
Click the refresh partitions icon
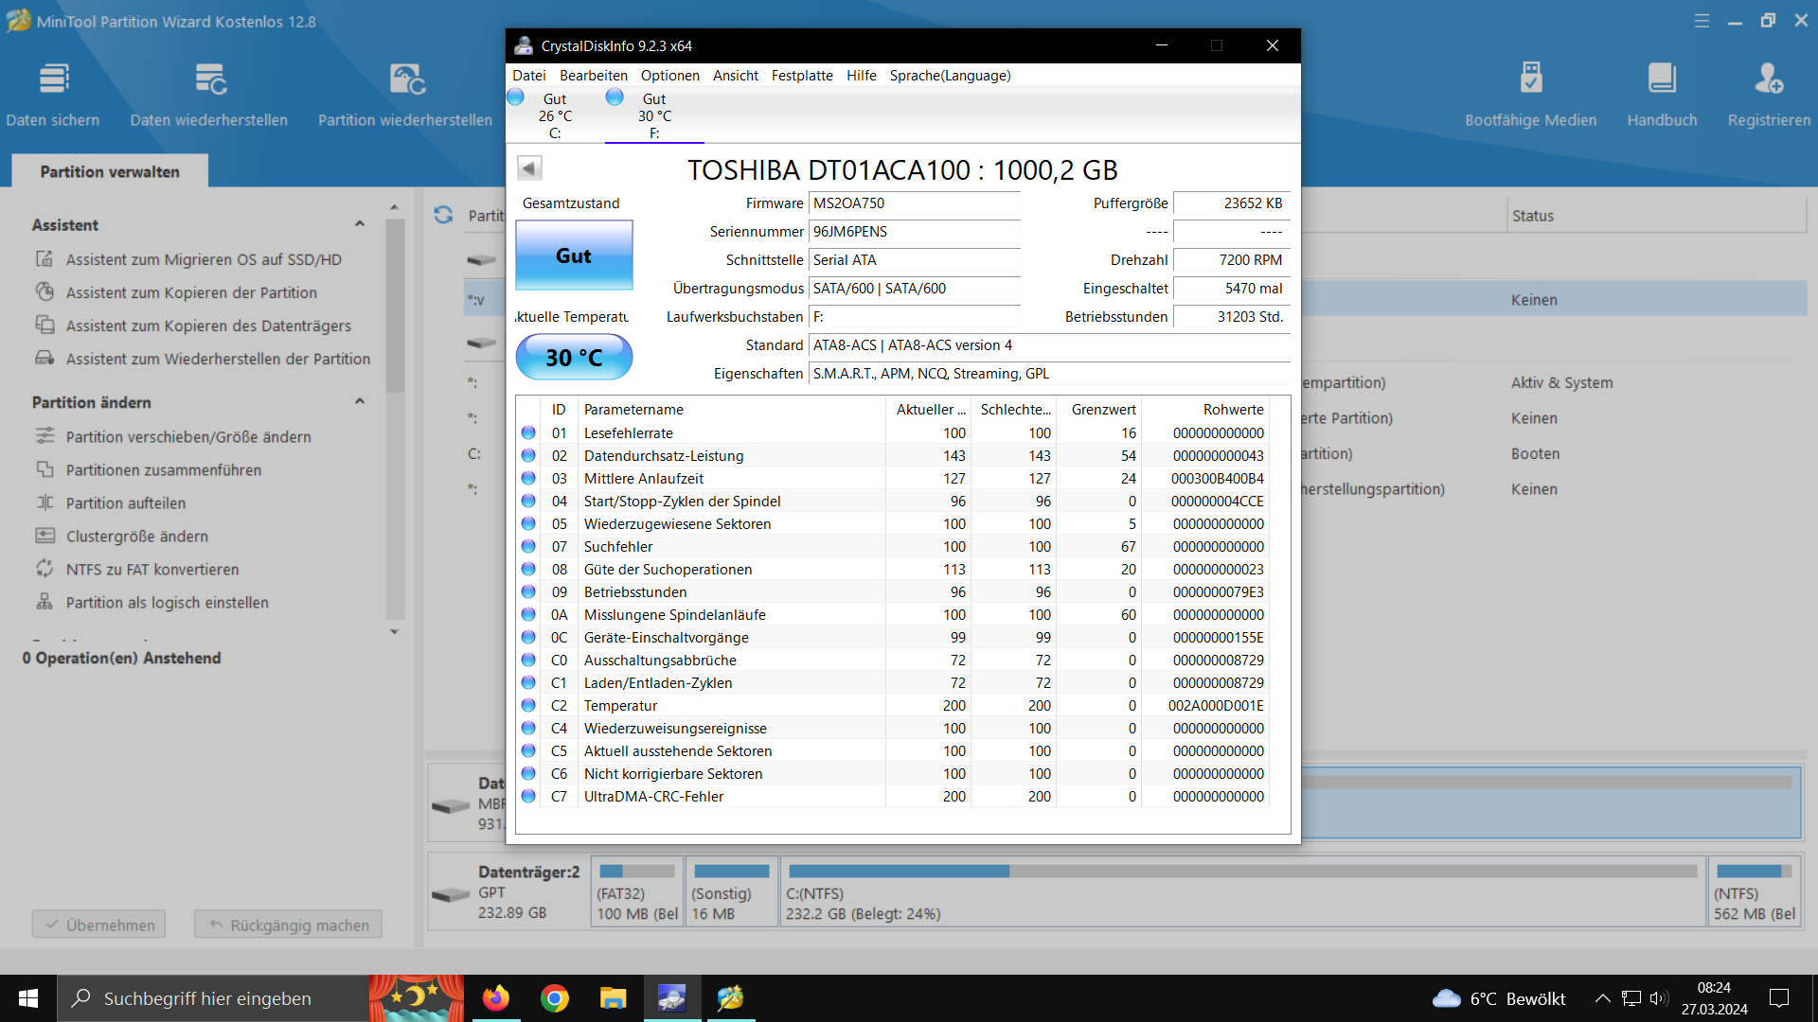point(443,215)
